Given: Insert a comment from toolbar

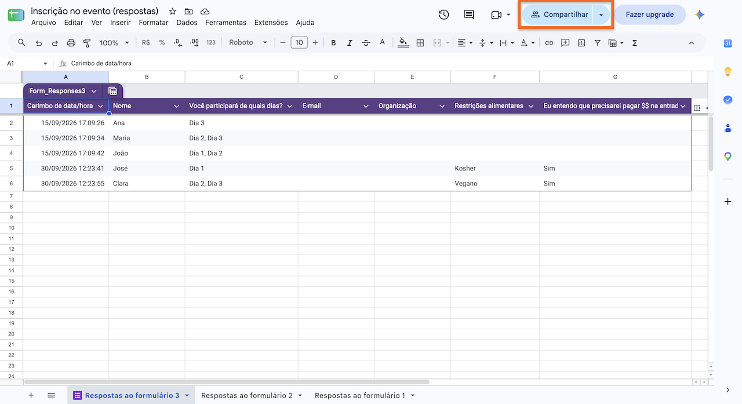Looking at the screenshot, I should pyautogui.click(x=565, y=42).
